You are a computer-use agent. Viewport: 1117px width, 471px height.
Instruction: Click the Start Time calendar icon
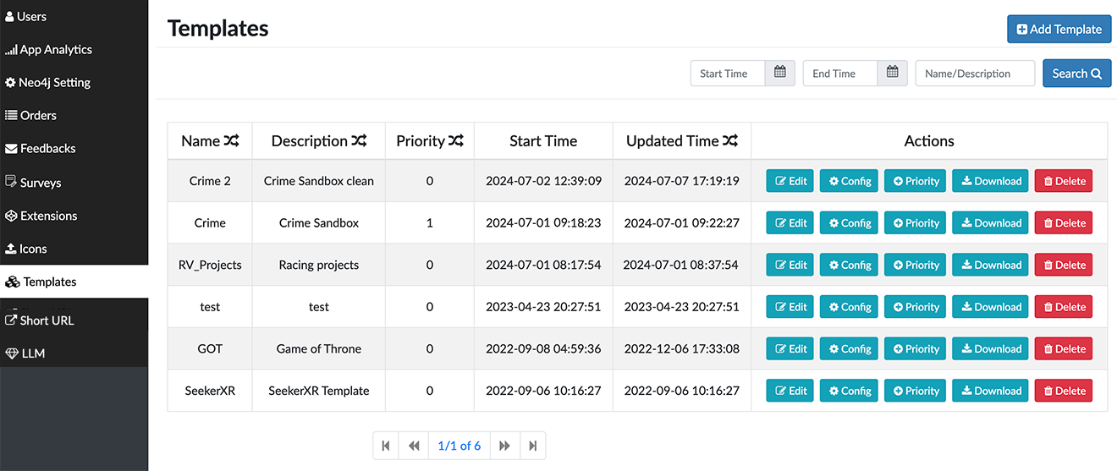click(x=779, y=73)
